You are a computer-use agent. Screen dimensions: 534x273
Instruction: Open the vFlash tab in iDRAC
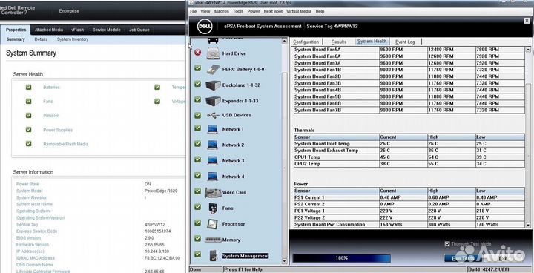(x=78, y=30)
